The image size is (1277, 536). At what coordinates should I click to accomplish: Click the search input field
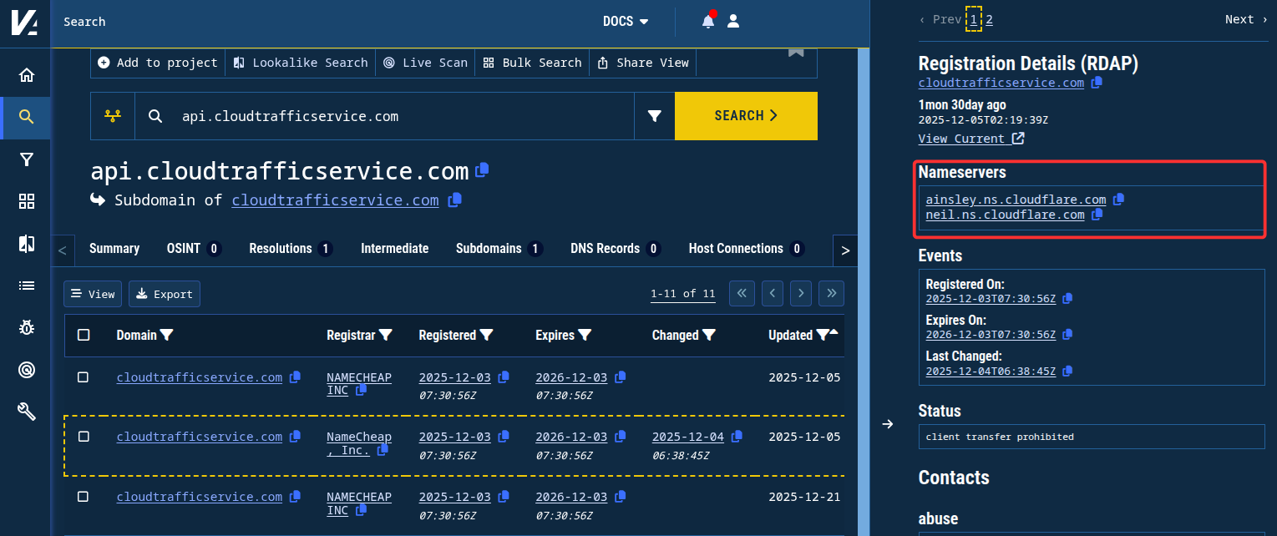[x=401, y=116]
